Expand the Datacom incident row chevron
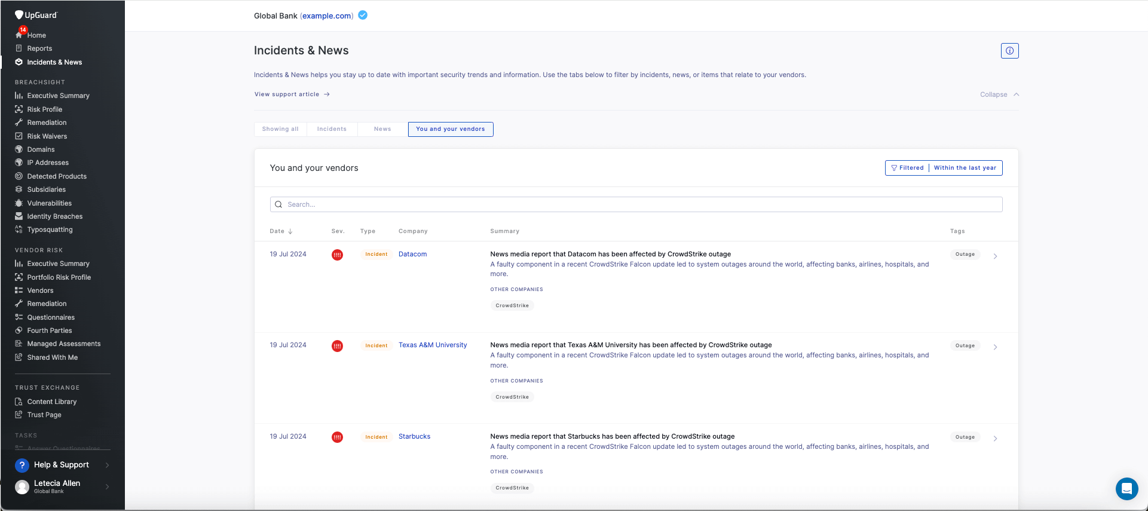The height and width of the screenshot is (511, 1148). pyautogui.click(x=995, y=256)
